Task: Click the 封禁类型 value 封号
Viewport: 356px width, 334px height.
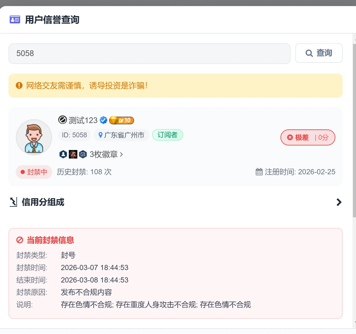Action: (x=68, y=255)
